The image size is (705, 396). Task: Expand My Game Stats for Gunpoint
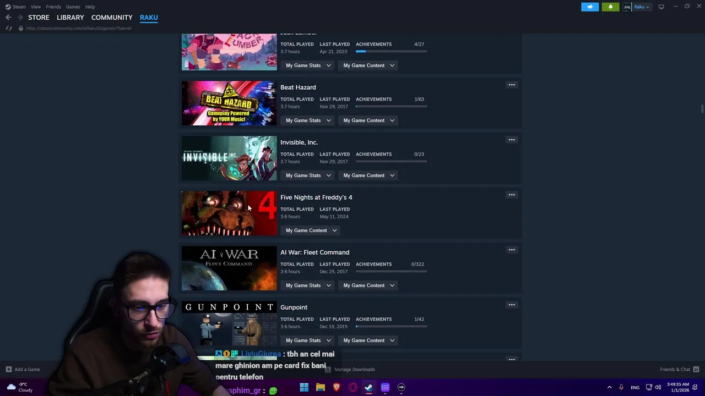coord(308,340)
